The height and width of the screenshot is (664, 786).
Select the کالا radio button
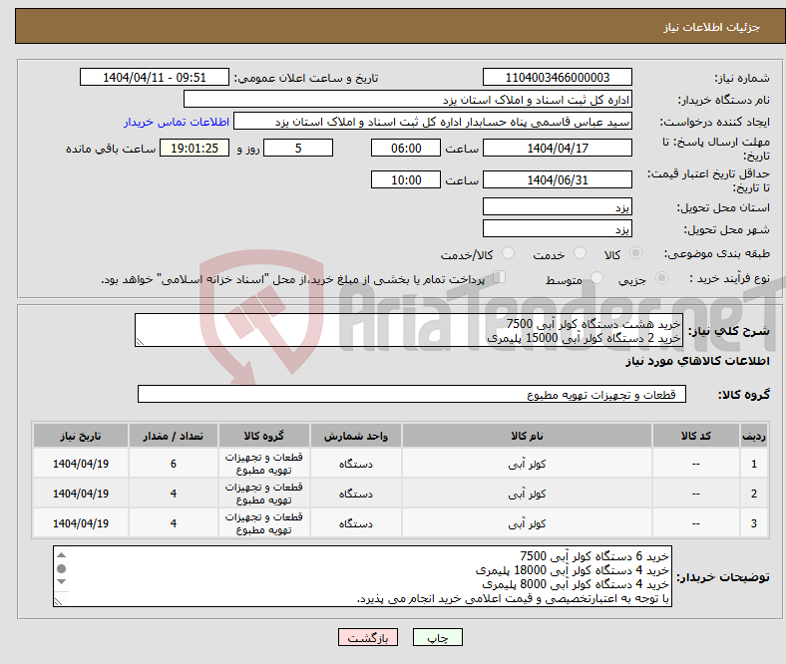[x=635, y=253]
